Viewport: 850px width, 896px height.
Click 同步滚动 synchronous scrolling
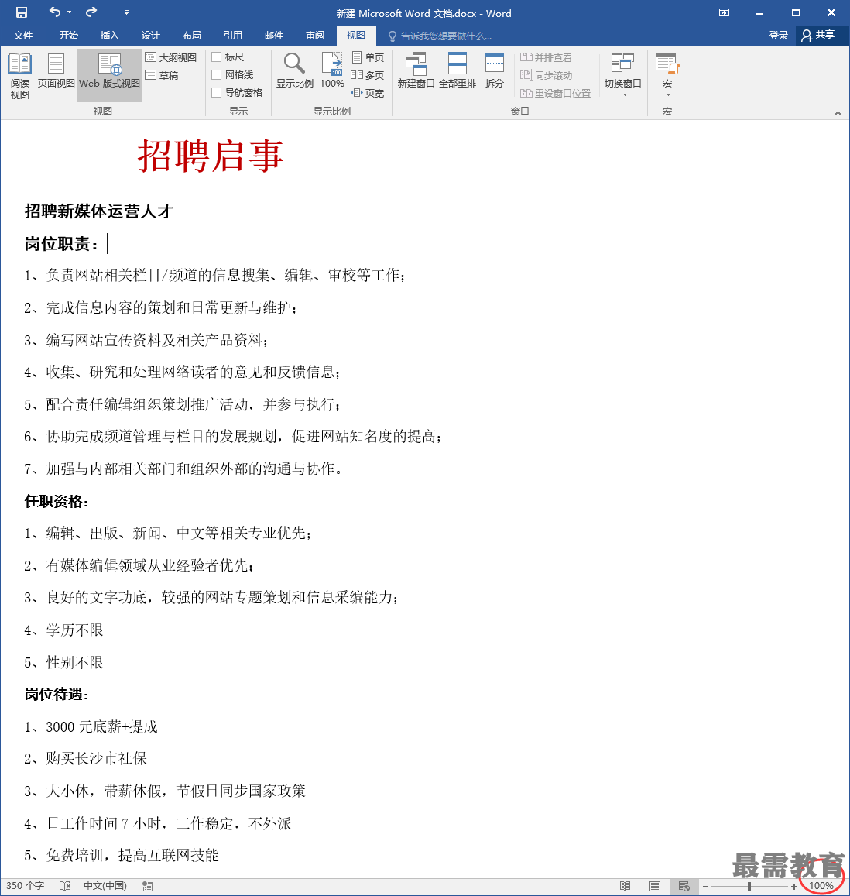tap(546, 75)
